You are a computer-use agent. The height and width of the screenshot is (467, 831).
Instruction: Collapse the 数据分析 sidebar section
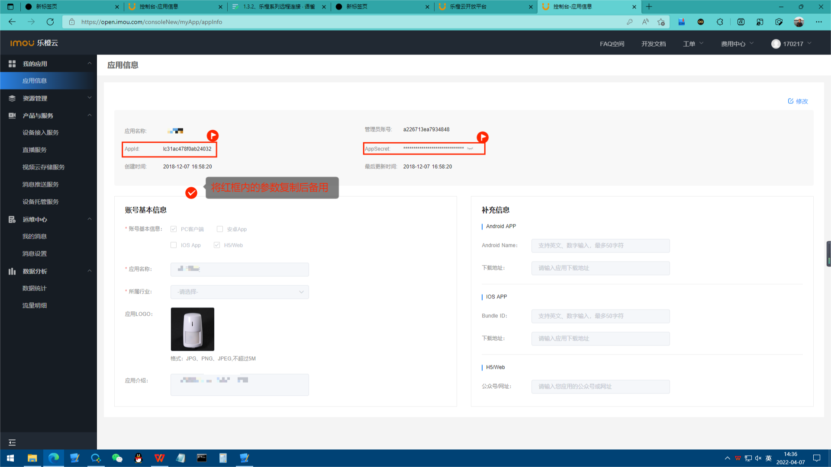(x=90, y=271)
